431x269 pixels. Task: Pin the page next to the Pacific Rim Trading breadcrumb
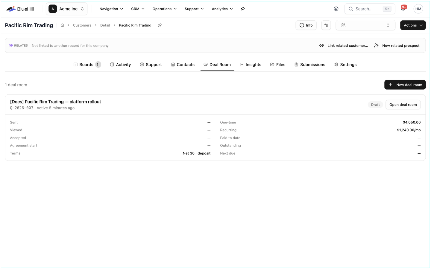[x=160, y=25]
